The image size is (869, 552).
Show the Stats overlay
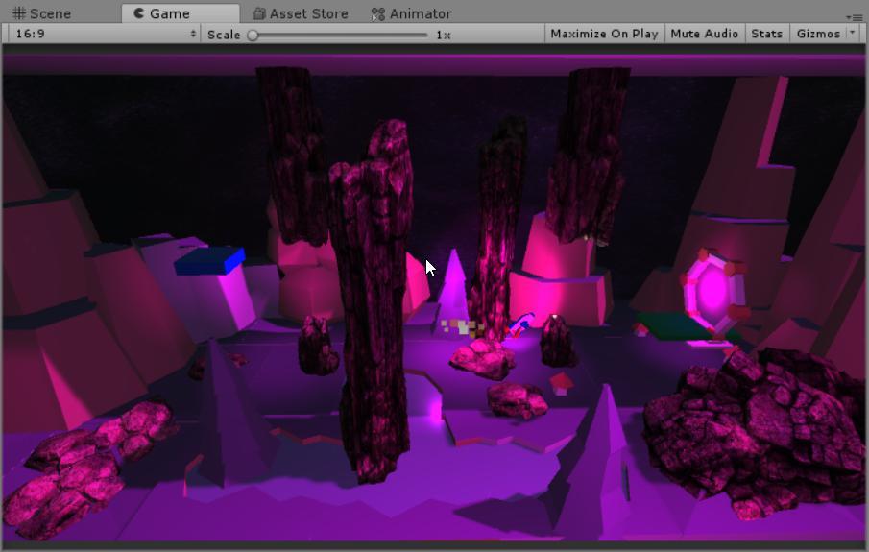click(766, 34)
